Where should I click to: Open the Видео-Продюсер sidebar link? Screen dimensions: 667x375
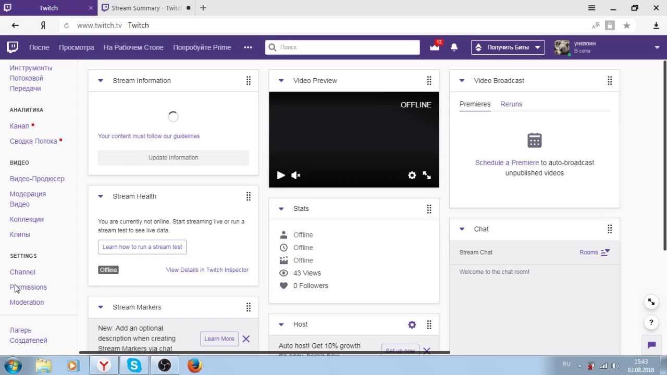(37, 179)
